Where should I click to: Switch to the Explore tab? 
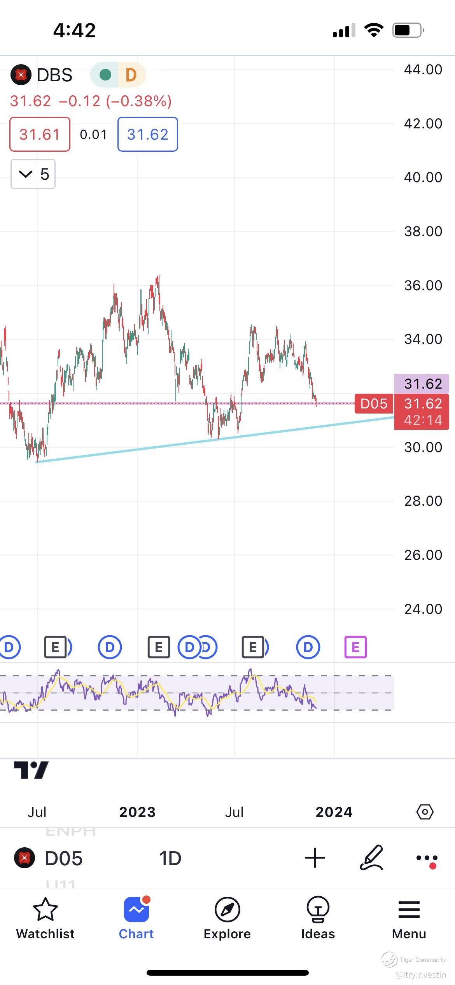point(227,918)
